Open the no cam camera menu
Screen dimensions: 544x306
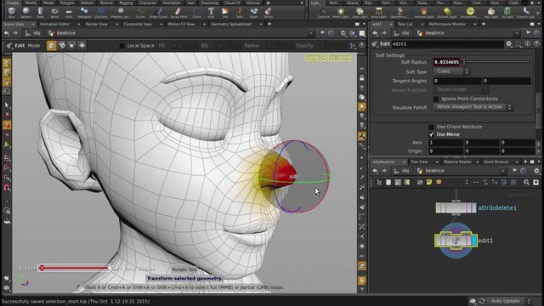339,58
